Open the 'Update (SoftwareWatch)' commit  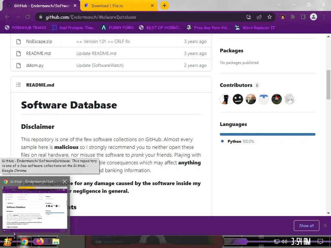pos(100,65)
